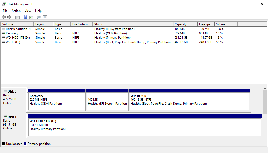Open the Action menu
This screenshot has width=268, height=153.
16,11
